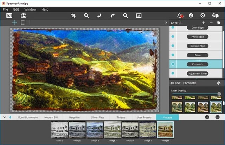Zoom in with the plus magnifier
Image resolution: width=225 pixels, height=145 pixels.
pyautogui.click(x=86, y=16)
